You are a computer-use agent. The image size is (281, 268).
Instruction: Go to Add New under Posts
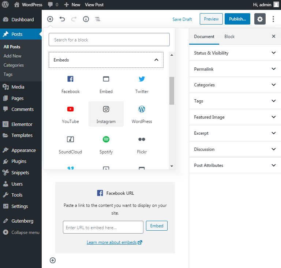(x=12, y=56)
